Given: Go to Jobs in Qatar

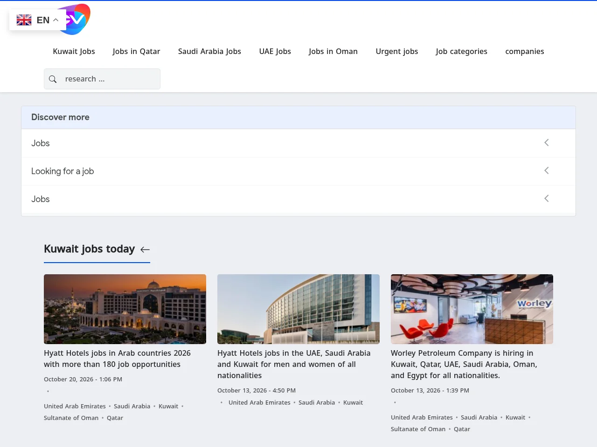Looking at the screenshot, I should pyautogui.click(x=136, y=51).
